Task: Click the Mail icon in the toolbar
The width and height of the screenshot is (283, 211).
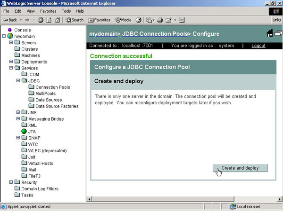Action: click(150, 20)
